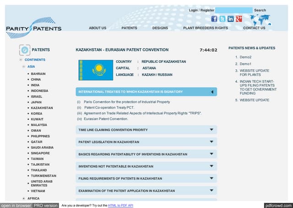293x208 pixels.
Task: Collapse International Treaties section
Action: pos(212,92)
